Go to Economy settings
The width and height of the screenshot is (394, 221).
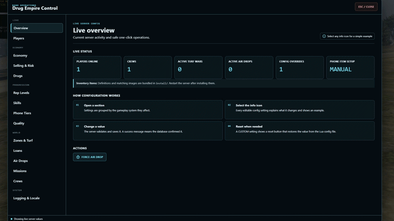tap(36, 55)
